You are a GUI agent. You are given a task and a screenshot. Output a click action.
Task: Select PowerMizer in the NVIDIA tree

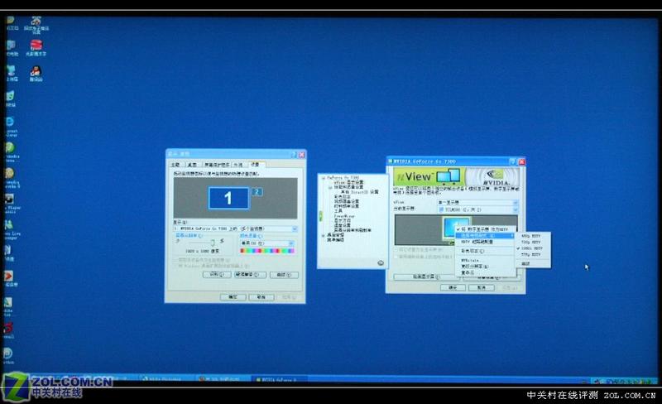click(344, 216)
